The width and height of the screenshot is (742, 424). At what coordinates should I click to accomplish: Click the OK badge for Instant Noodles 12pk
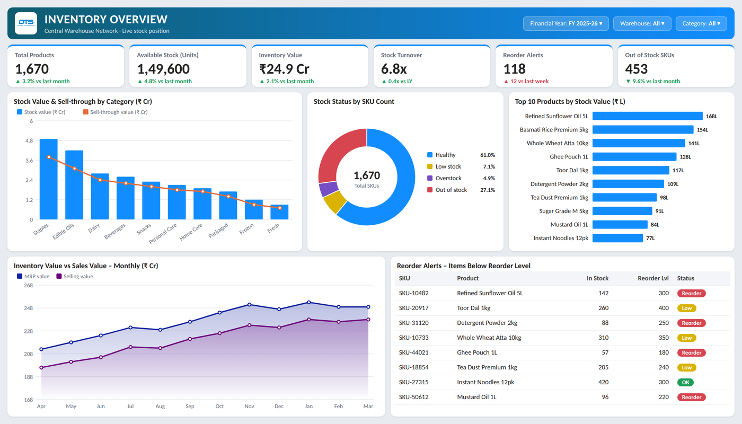(x=685, y=382)
